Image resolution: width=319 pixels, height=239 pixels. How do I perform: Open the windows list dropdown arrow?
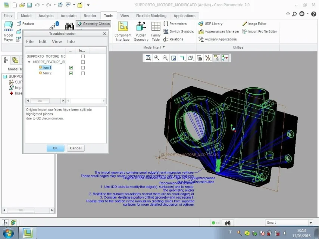point(74,5)
